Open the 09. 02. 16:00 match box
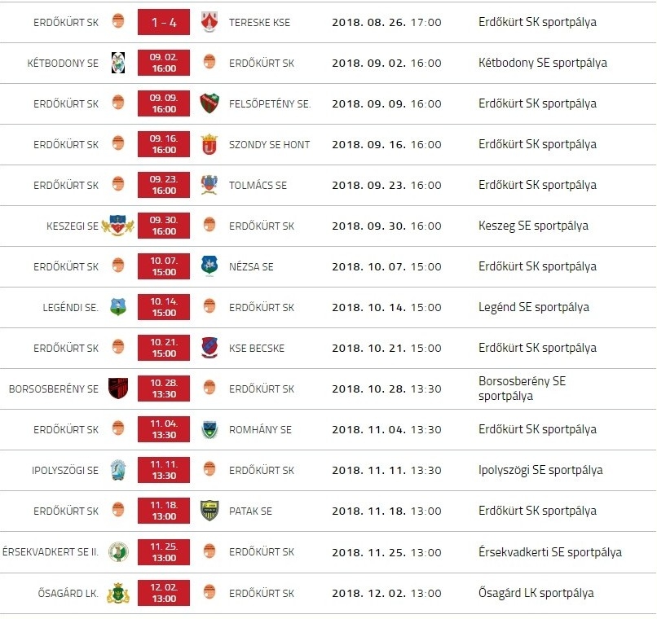The width and height of the screenshot is (657, 619). [x=164, y=63]
